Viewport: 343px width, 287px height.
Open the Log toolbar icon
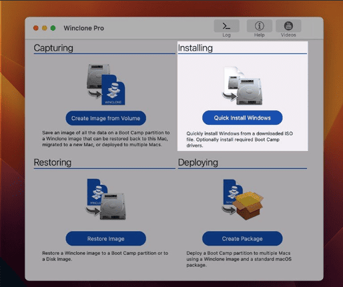[226, 26]
